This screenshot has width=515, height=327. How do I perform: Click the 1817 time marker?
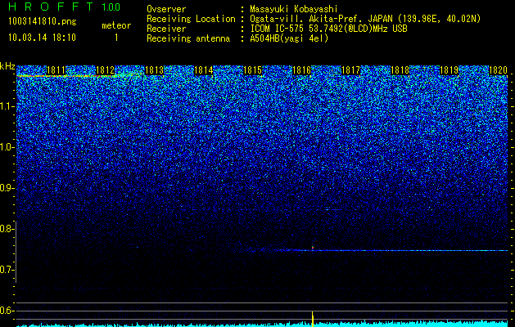350,70
